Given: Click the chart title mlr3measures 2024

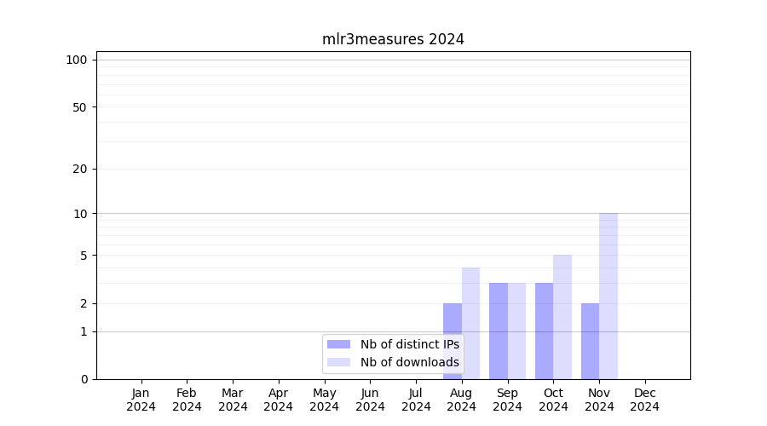Looking at the screenshot, I should pyautogui.click(x=393, y=39).
